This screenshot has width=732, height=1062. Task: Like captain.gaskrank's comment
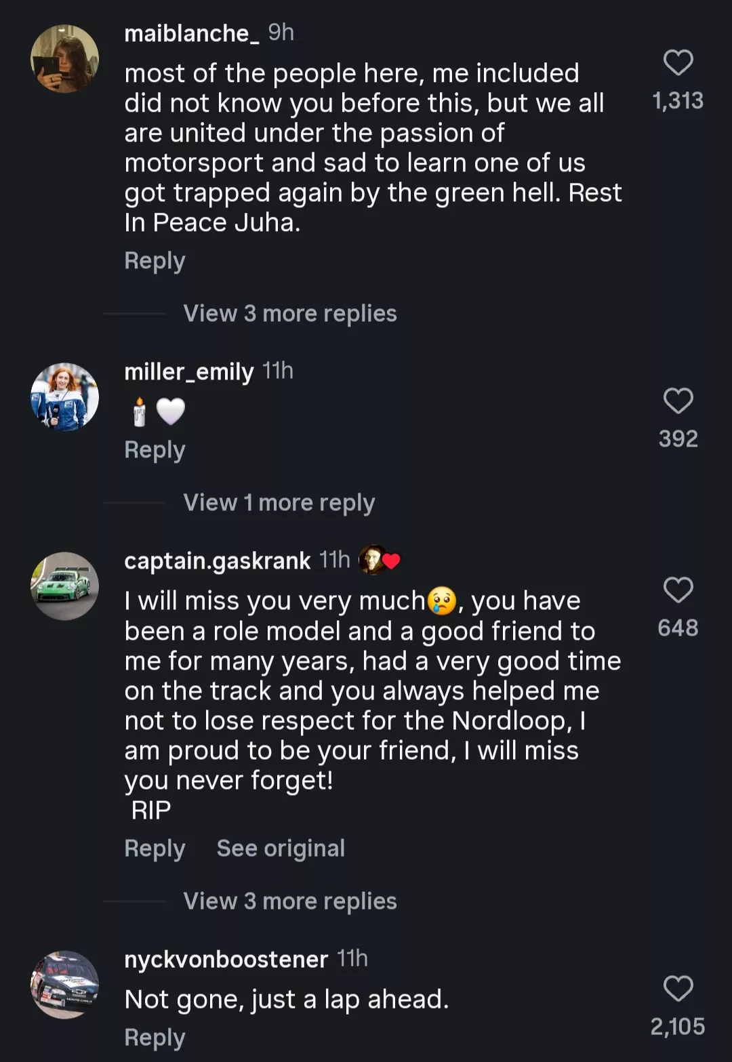click(x=678, y=590)
